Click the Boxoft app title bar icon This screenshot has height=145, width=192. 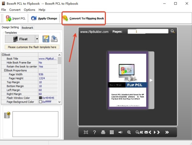coord(3,4)
